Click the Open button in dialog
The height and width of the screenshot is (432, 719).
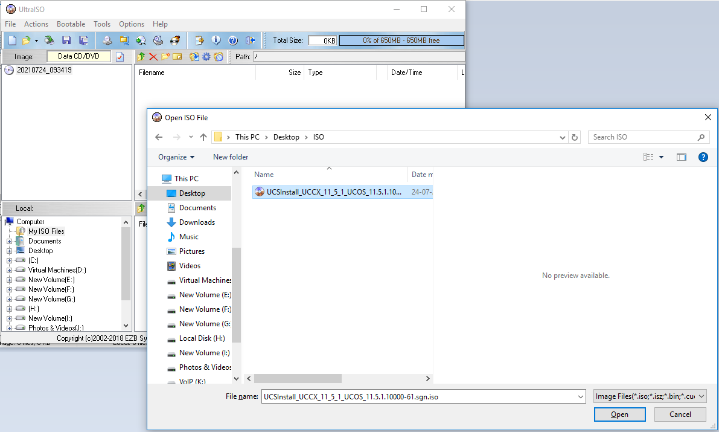click(619, 414)
